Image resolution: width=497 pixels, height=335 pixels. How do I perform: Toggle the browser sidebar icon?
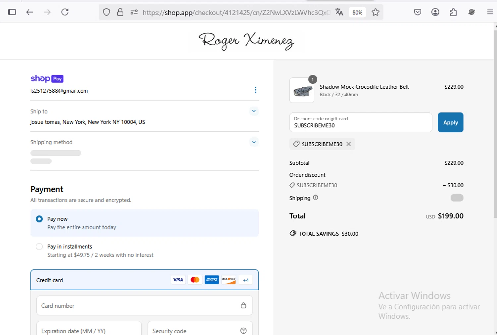[12, 12]
